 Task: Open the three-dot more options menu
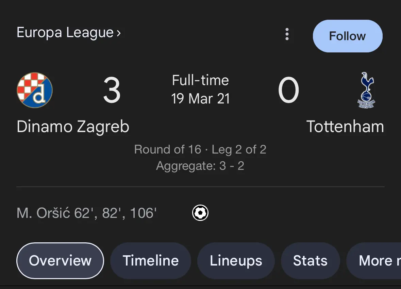287,34
